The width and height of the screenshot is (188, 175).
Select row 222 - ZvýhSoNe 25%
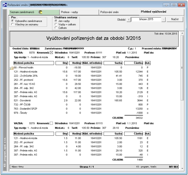[81, 76]
